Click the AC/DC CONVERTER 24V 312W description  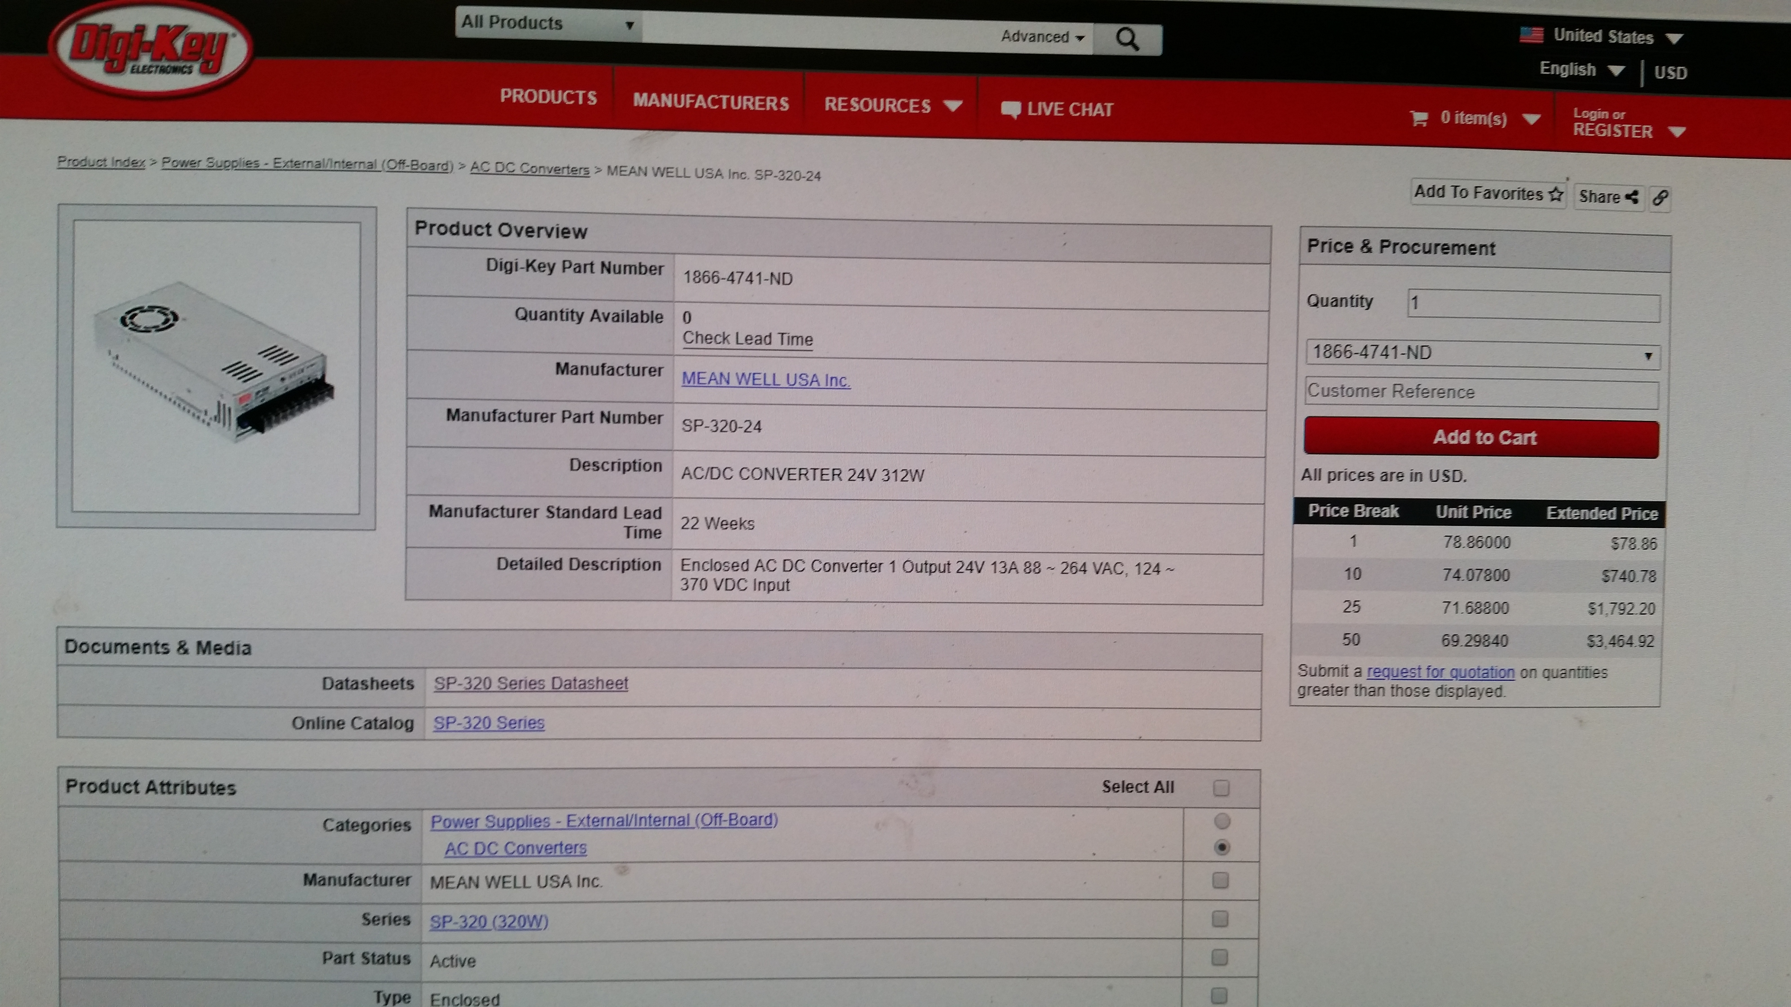802,475
